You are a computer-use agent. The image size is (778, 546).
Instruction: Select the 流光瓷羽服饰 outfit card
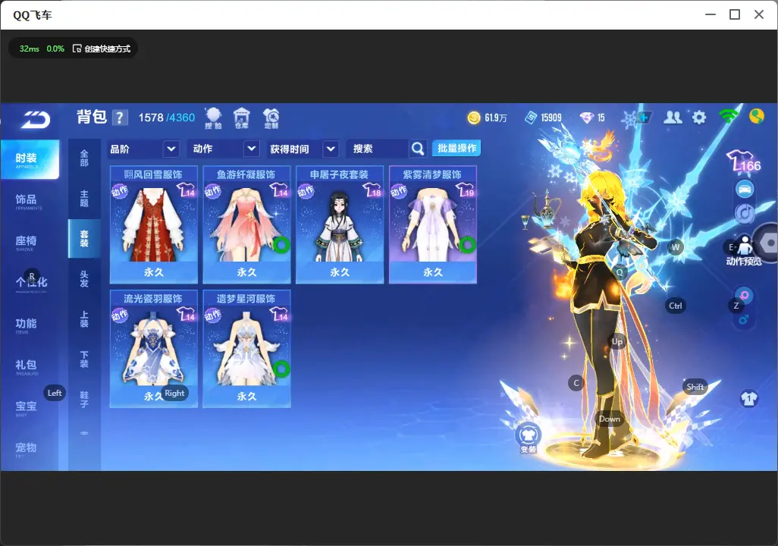coord(154,349)
